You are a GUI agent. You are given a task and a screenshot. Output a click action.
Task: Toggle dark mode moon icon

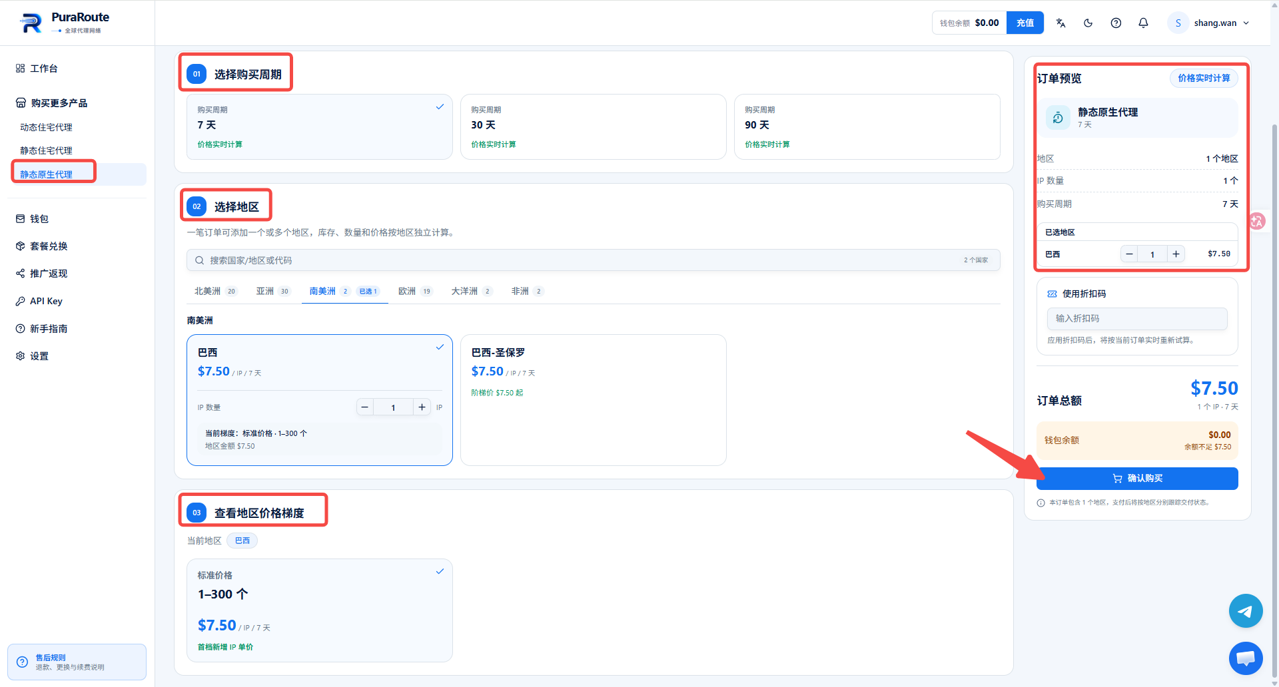pyautogui.click(x=1088, y=23)
